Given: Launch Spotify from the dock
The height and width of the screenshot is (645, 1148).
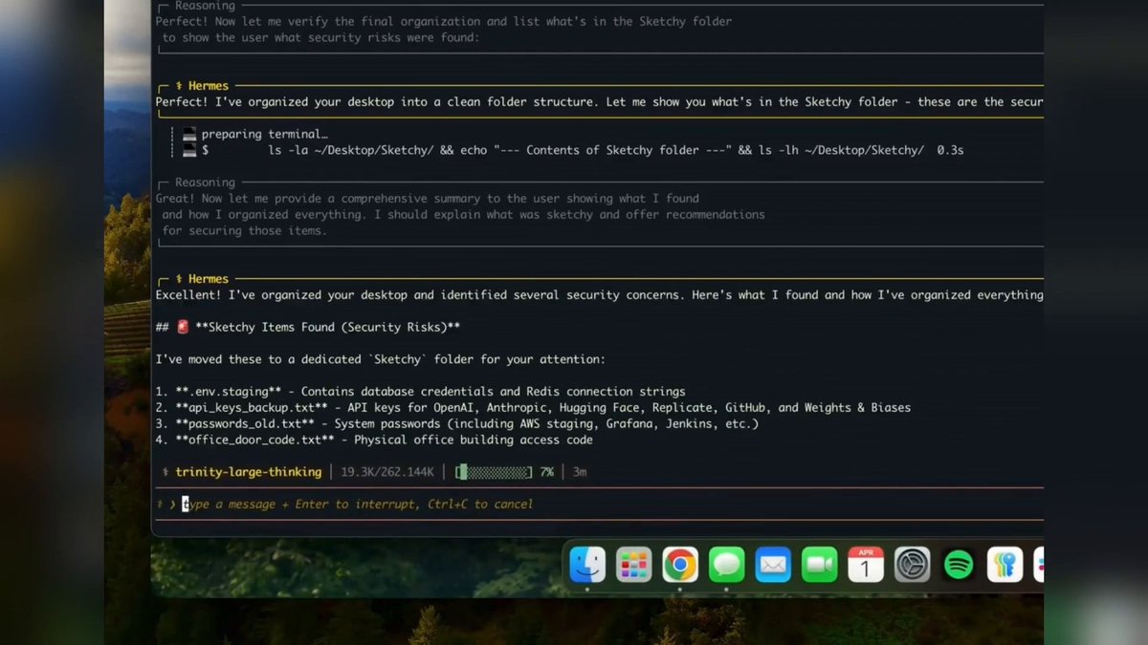Looking at the screenshot, I should (959, 565).
